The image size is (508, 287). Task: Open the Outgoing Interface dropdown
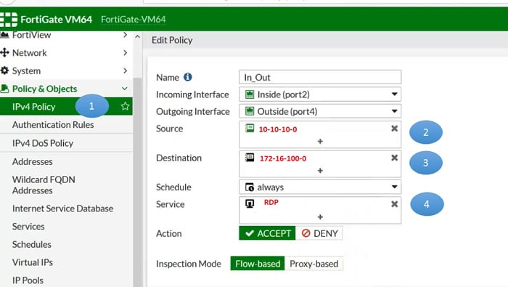(x=320, y=111)
